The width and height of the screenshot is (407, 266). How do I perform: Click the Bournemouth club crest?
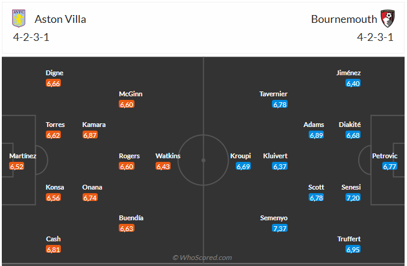(387, 19)
